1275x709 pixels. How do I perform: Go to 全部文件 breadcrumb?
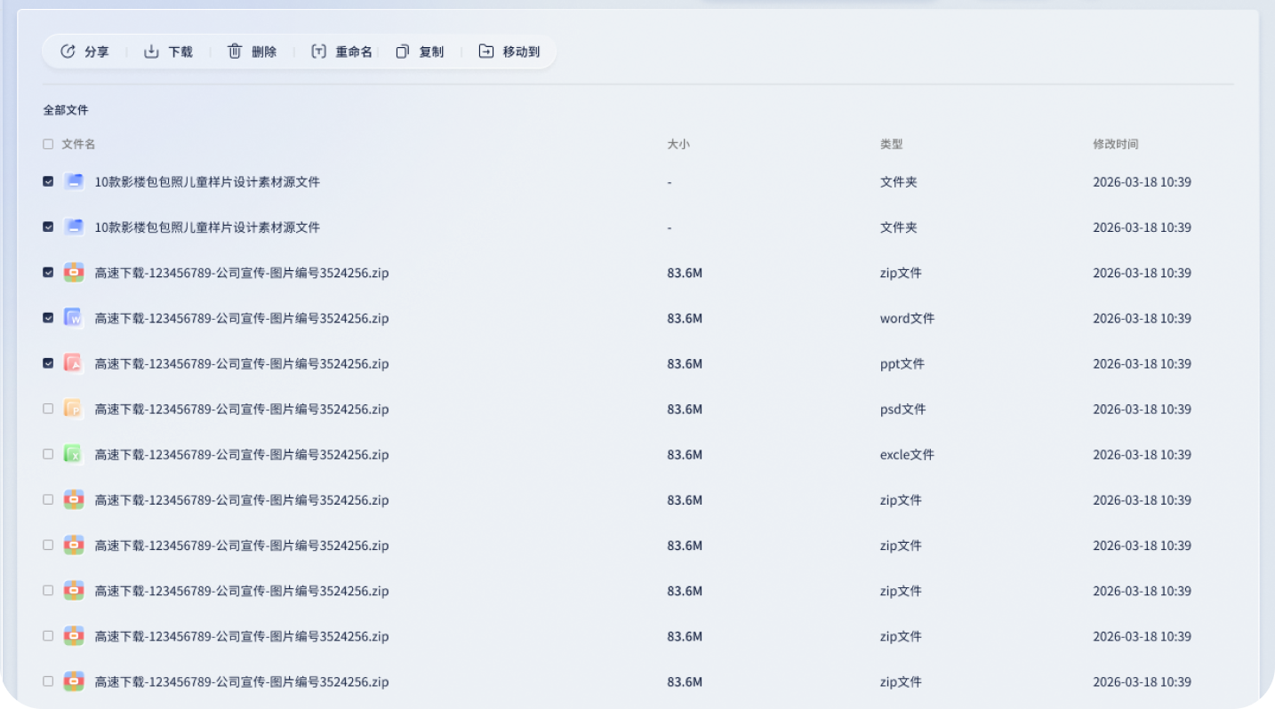coord(66,110)
